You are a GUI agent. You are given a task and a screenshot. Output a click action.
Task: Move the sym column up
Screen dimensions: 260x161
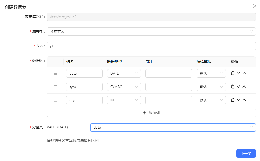[244, 87]
